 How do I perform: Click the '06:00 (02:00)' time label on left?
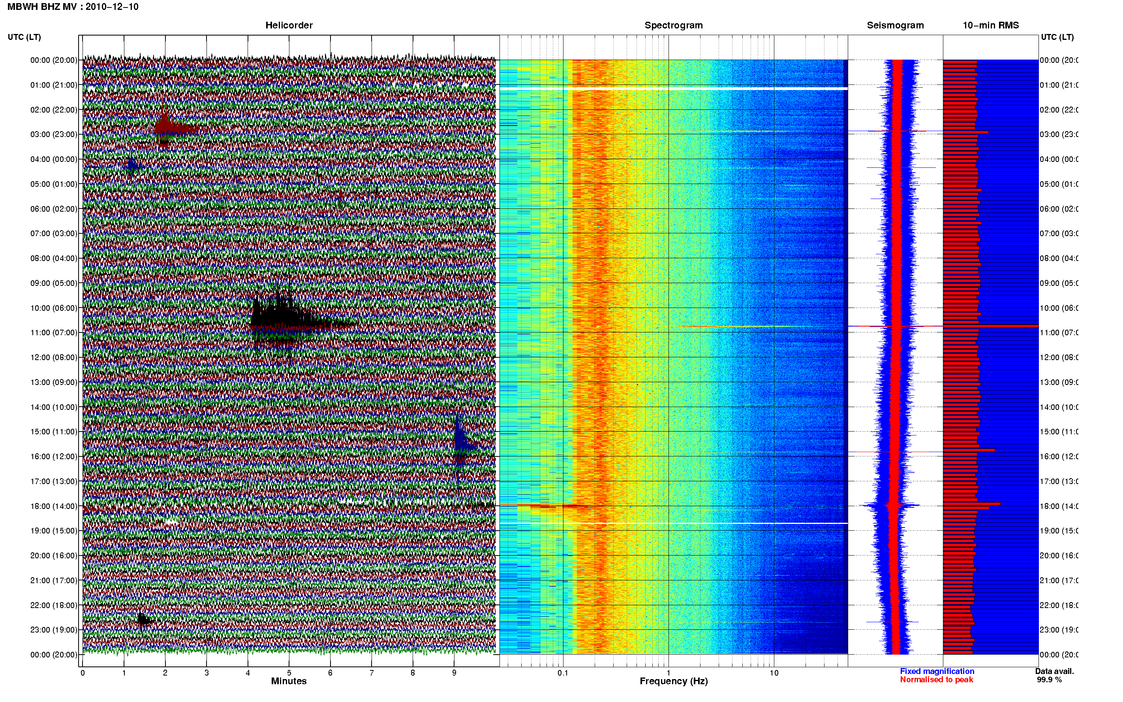pos(54,209)
